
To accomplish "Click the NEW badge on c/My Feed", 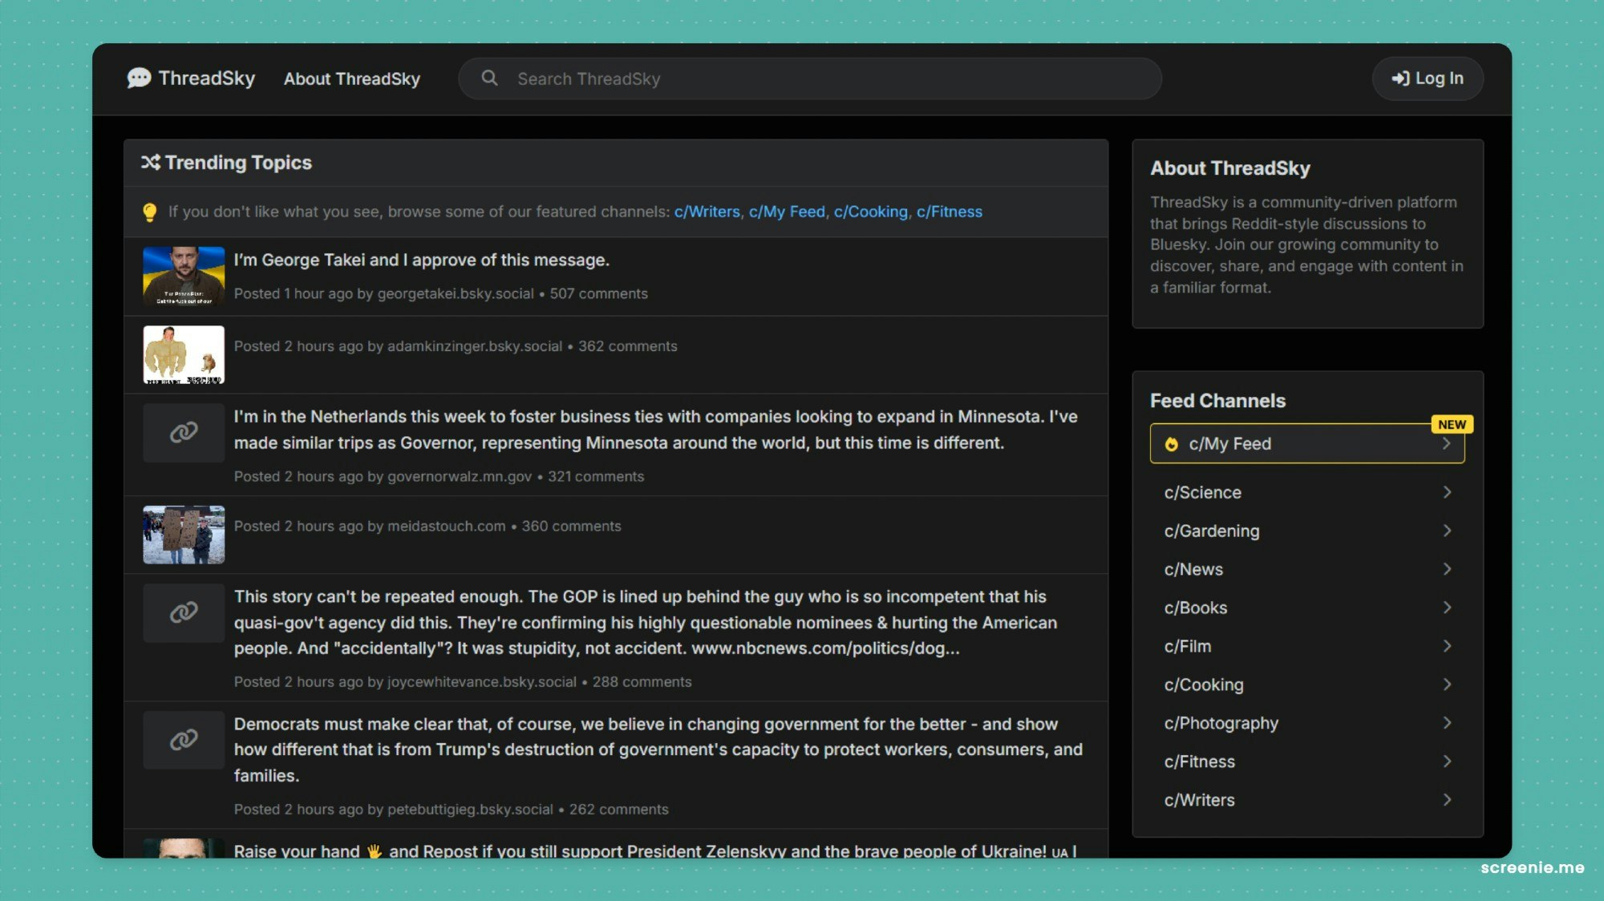I will point(1452,424).
